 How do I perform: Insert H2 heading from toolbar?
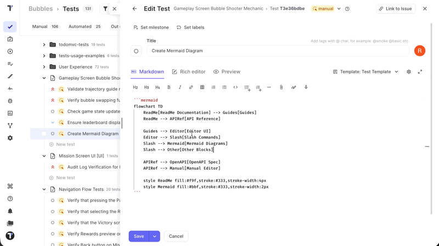(135, 87)
